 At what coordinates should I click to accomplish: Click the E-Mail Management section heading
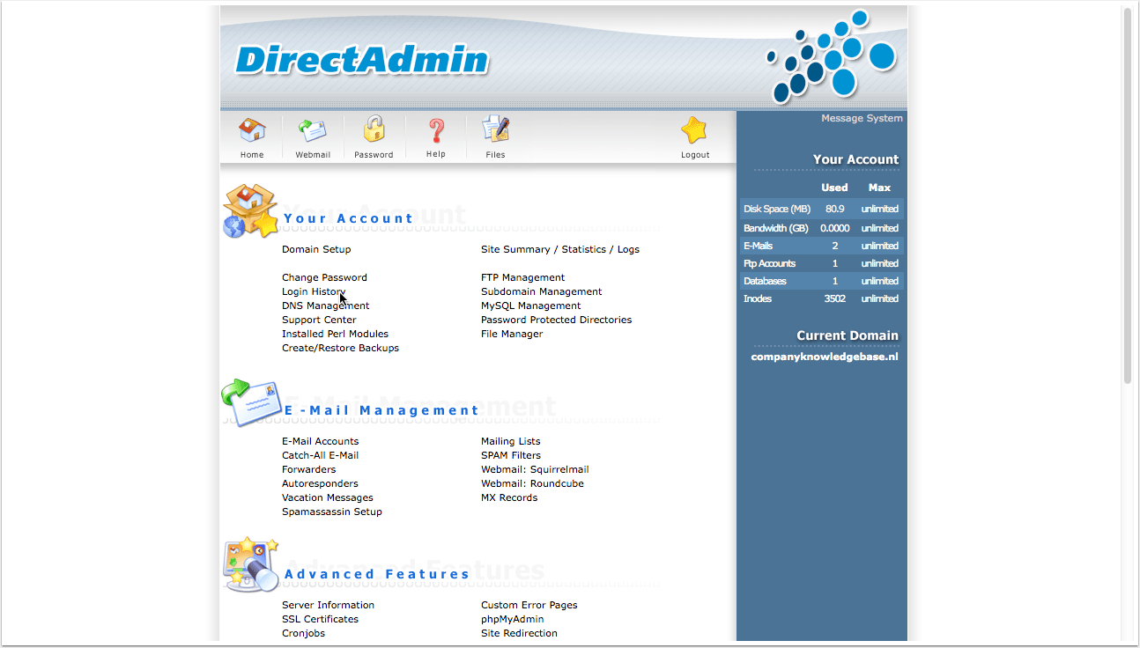(x=381, y=410)
